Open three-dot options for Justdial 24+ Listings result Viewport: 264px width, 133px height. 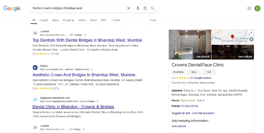(x=85, y=35)
